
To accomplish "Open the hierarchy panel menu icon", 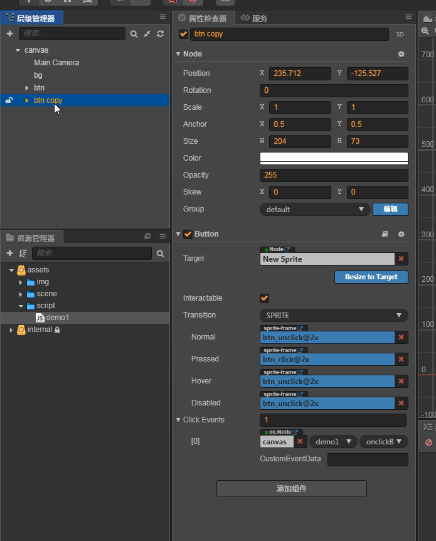I will (163, 17).
